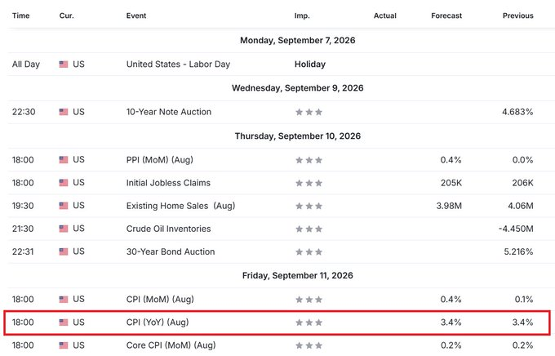Click the importance stars for Initial Jobless Claims
The height and width of the screenshot is (356, 555).
pos(309,183)
